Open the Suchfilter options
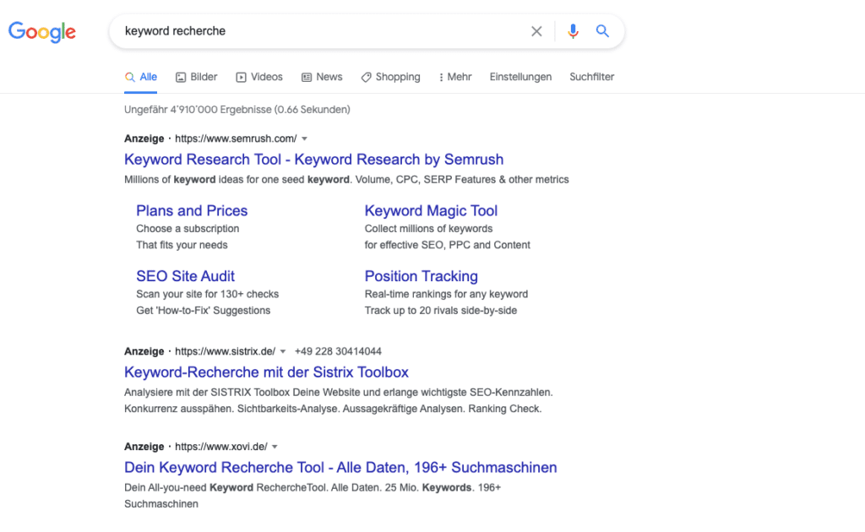The width and height of the screenshot is (865, 532). (591, 77)
